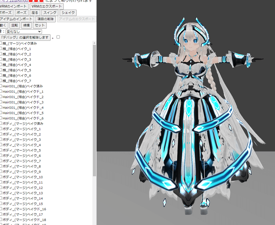The width and height of the screenshot is (275, 225).
Task: Check 顔_(結合)ベイク_1 checkbox
Action: pyautogui.click(x=1, y=49)
